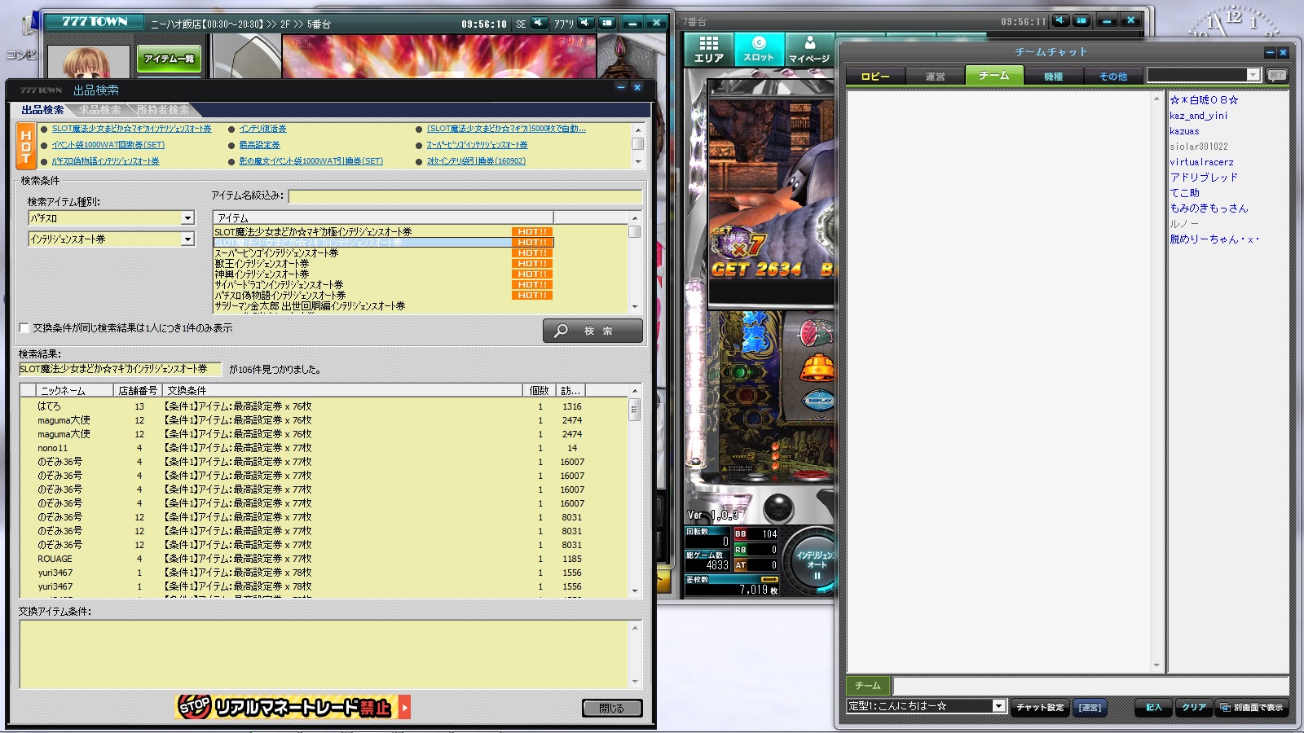Screen dimensions: 1304x733
Task: Click the 777TOWN logo in title bar
Action: (x=95, y=22)
